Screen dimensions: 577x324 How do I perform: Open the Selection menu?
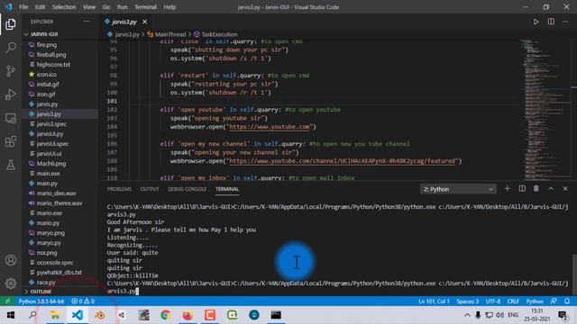click(x=64, y=7)
